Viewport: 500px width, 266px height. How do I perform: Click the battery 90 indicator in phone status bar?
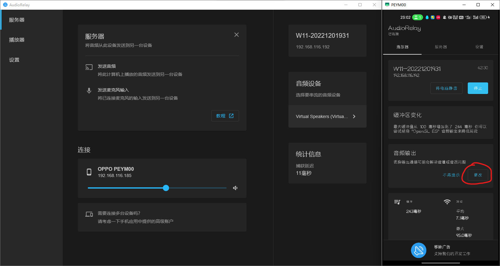tap(483, 17)
